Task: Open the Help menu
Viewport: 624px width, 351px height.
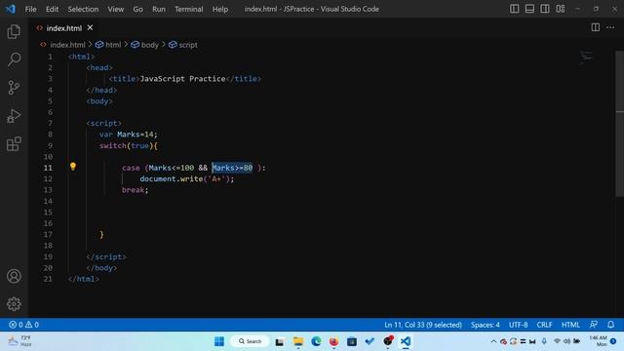Action: tap(220, 9)
